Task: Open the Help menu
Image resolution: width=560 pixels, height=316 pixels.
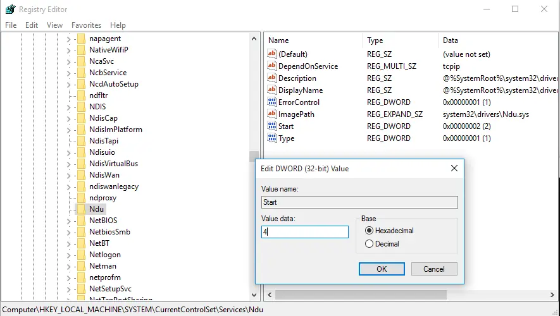Action: [x=118, y=25]
